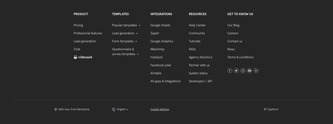View All apps & integrations
This screenshot has height=124, width=333.
(x=165, y=81)
